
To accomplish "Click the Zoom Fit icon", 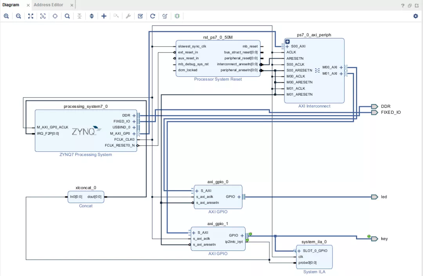I will click(x=31, y=16).
